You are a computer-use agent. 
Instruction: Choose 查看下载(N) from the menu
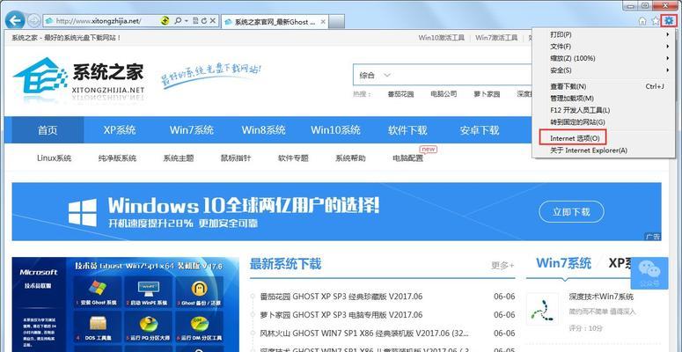pos(604,86)
